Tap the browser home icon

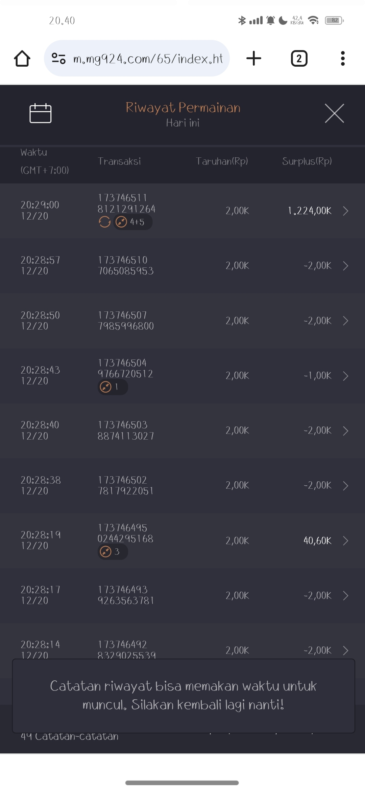click(22, 59)
